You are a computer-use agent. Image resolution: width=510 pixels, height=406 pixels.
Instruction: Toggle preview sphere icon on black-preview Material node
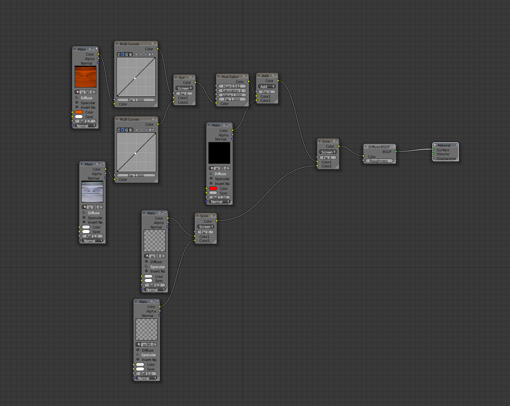[231, 125]
